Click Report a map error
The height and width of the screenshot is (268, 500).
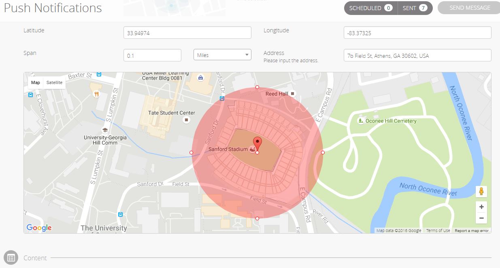pyautogui.click(x=472, y=231)
